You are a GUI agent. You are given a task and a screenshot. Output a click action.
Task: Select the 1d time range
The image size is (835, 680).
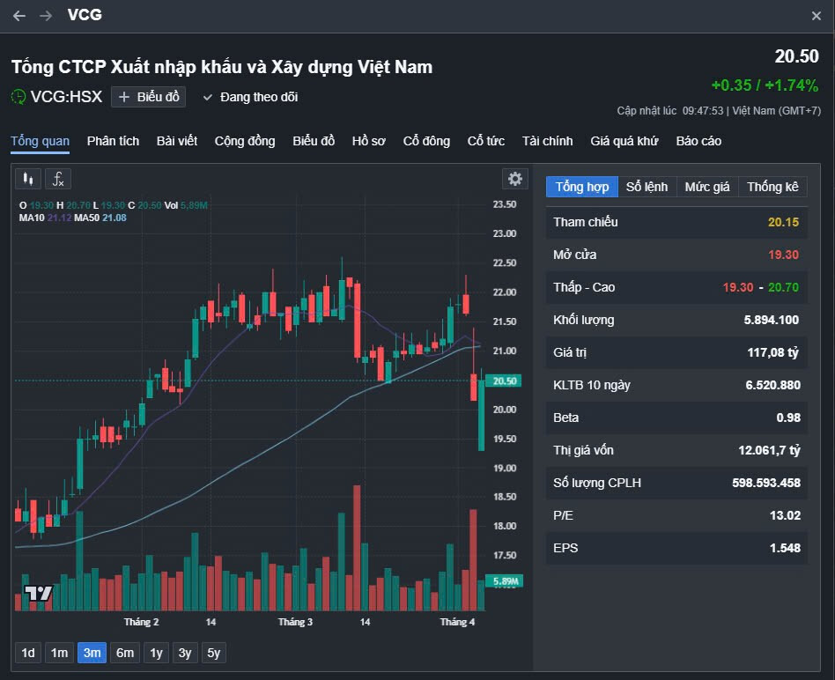(28, 653)
